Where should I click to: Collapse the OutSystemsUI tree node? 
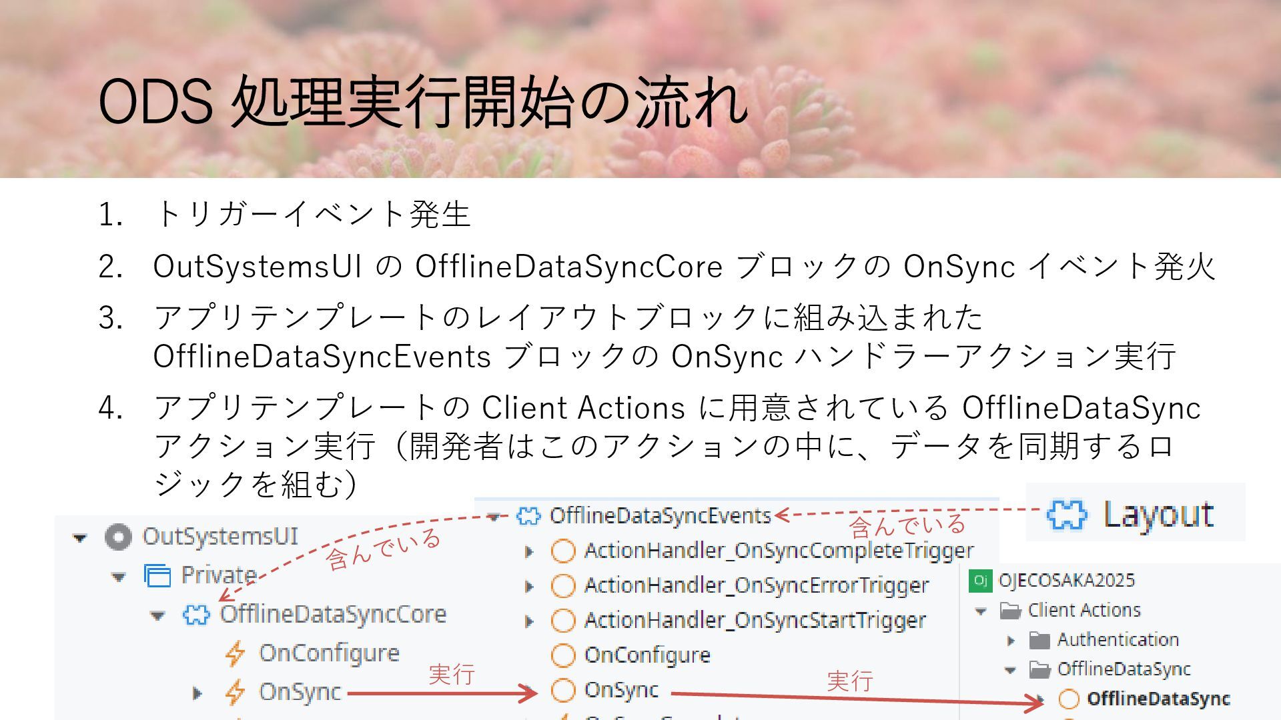pyautogui.click(x=80, y=537)
